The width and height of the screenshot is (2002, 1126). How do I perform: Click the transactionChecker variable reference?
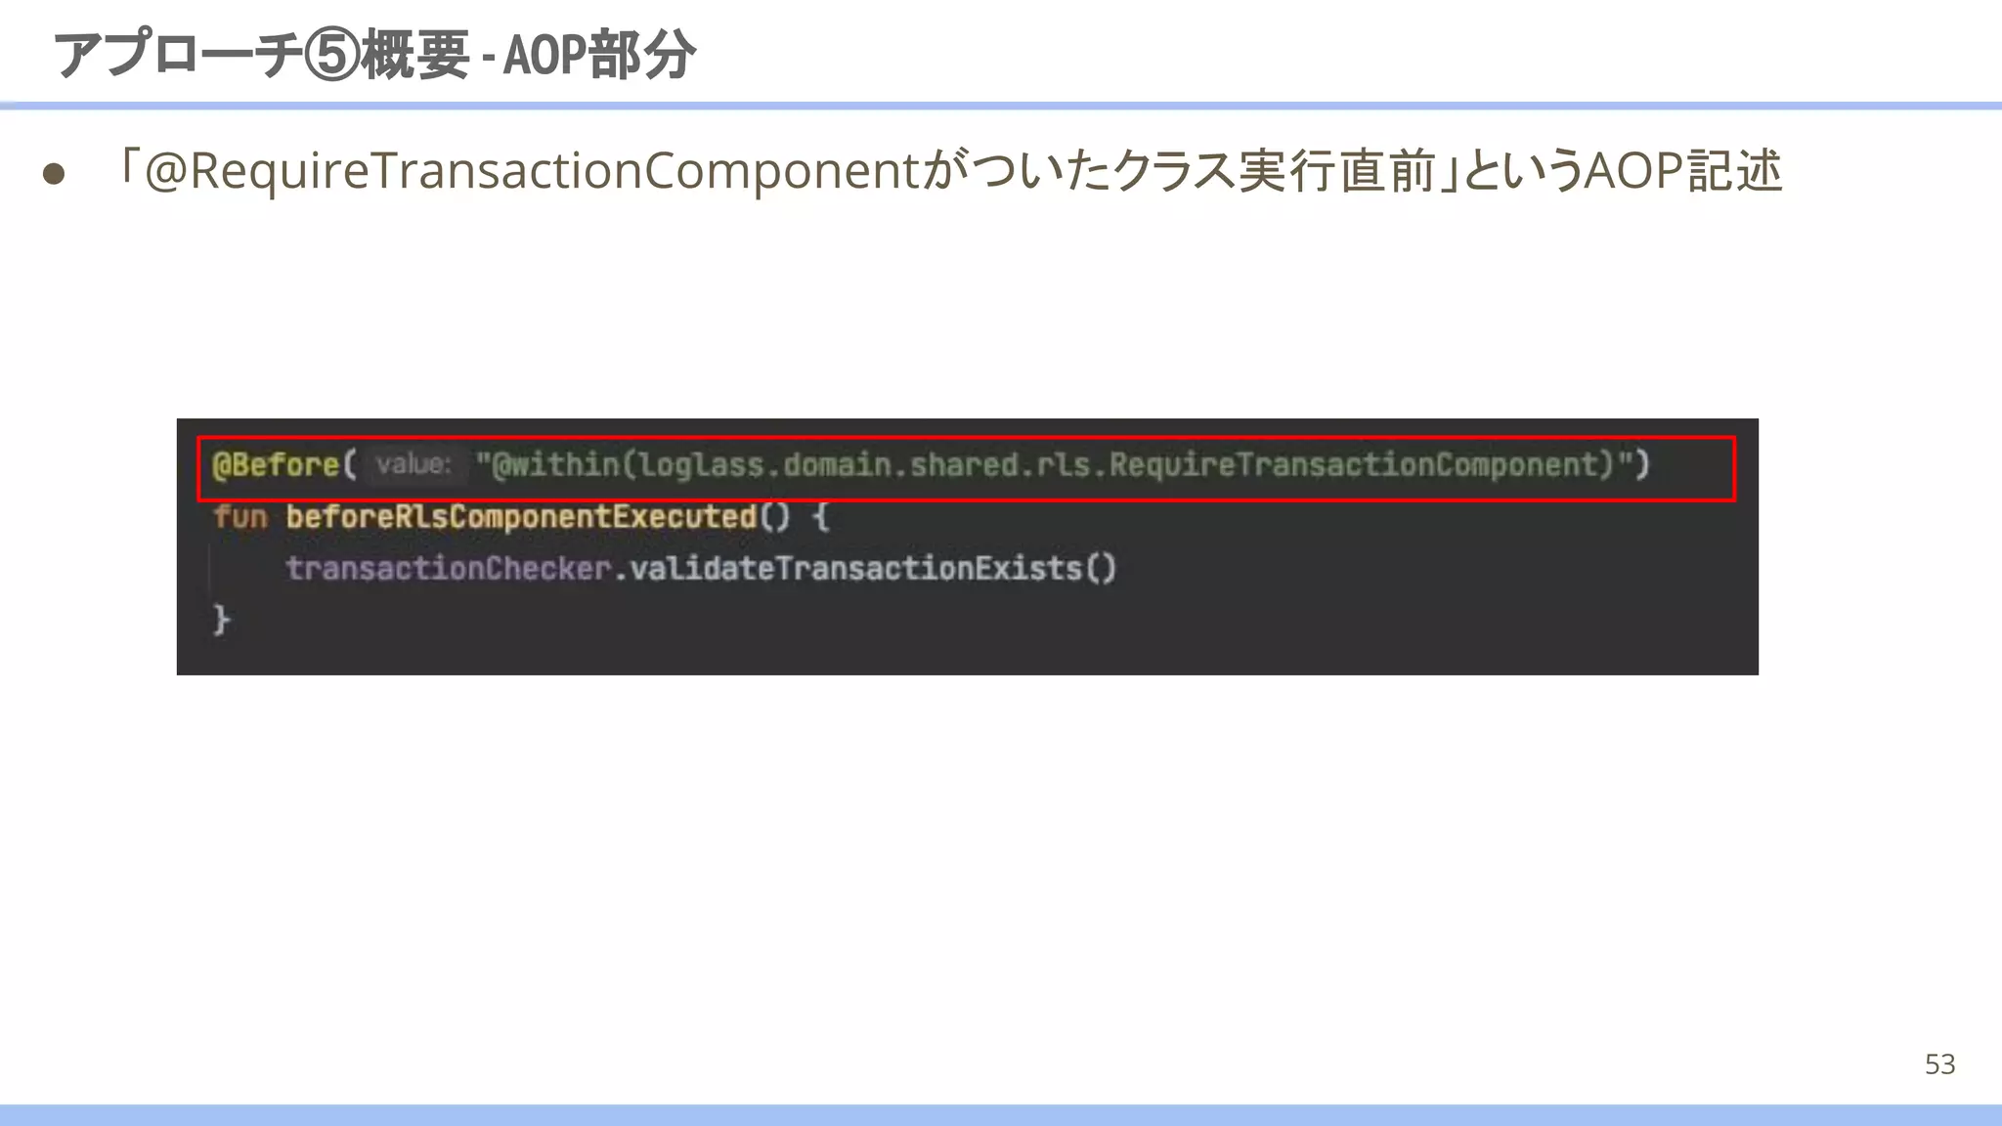click(x=448, y=568)
